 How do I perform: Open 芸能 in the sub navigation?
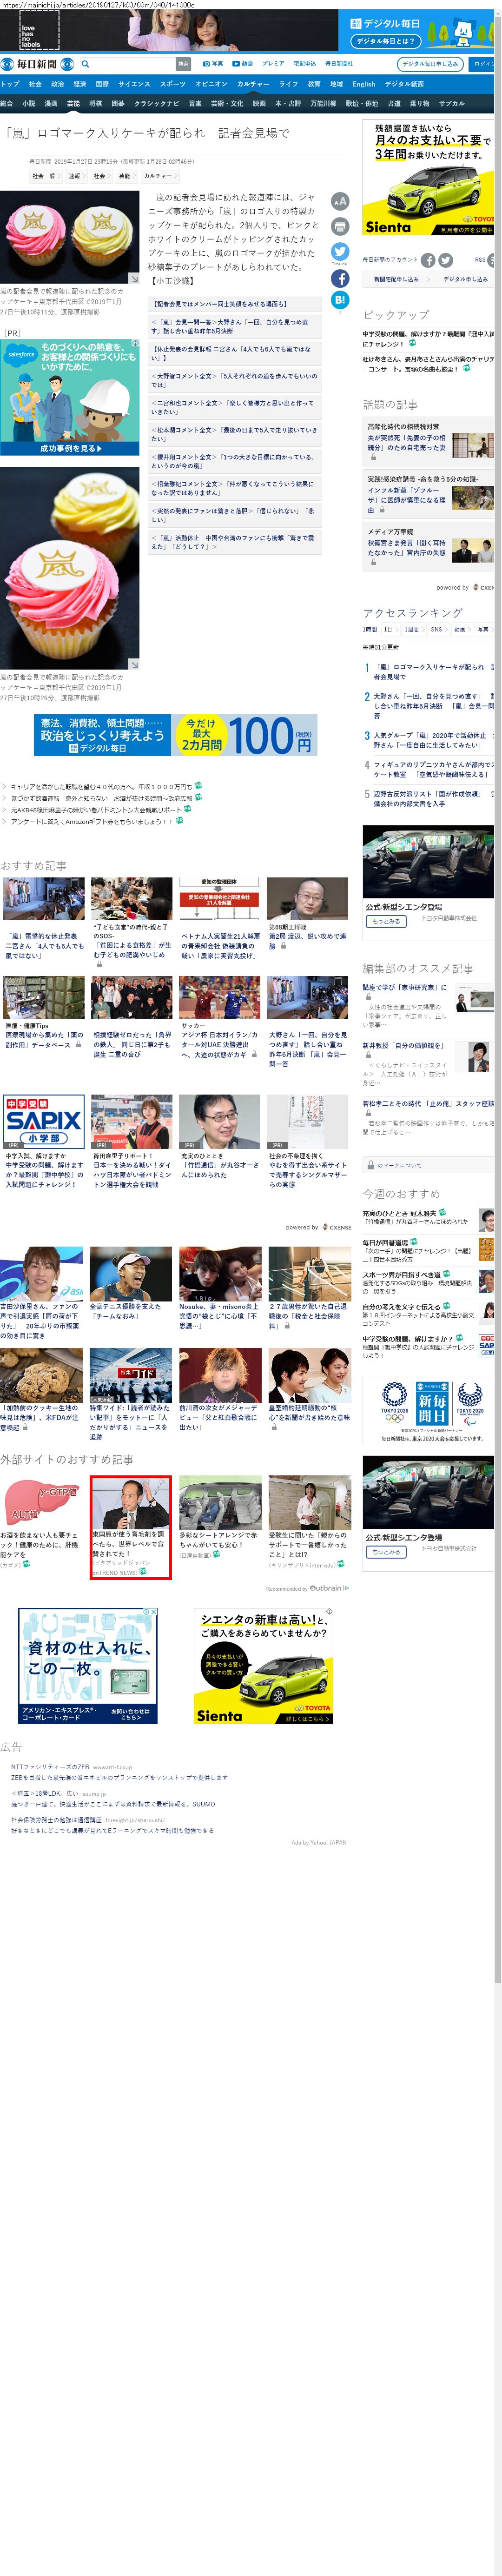pyautogui.click(x=73, y=103)
